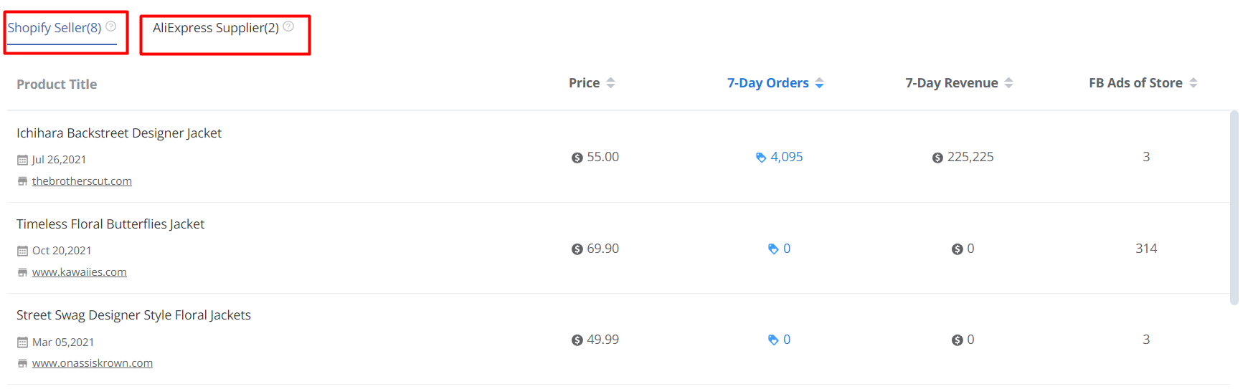Open www.onassiskrown.com store link
The width and height of the screenshot is (1248, 389).
[x=93, y=363]
